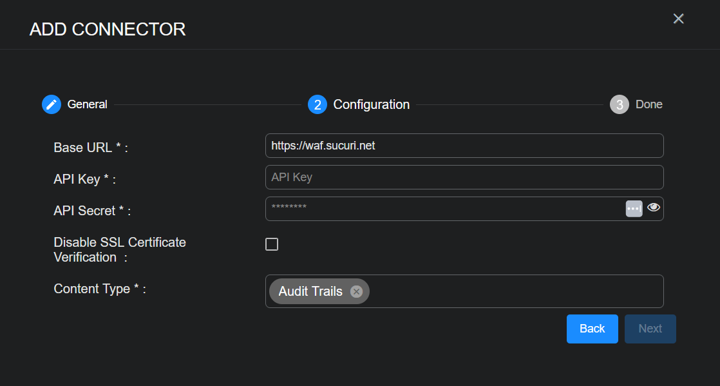Click the ellipsis icon in API Secret field

click(634, 209)
